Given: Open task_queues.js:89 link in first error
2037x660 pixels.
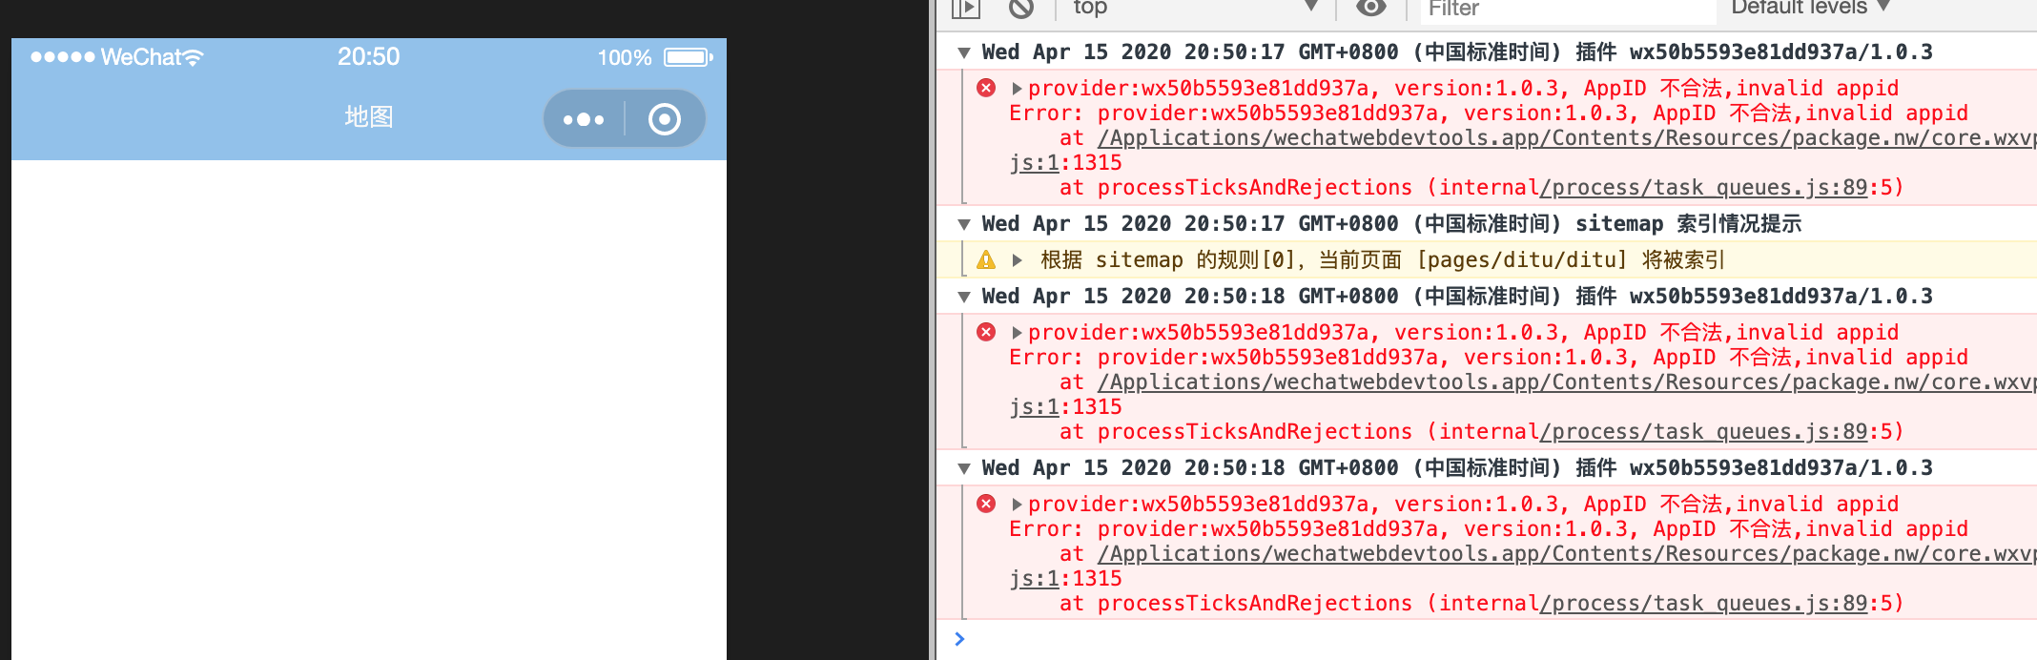Looking at the screenshot, I should pos(1704,188).
